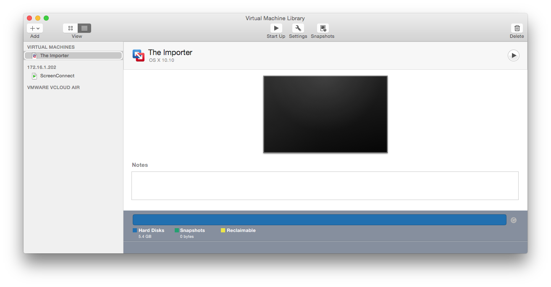Viewport: 551px width, 287px height.
Task: Click the OS X 10.10 subtitle text
Action: 162,60
